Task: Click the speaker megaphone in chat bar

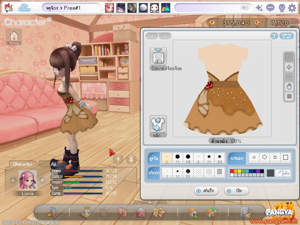Action: (245, 7)
